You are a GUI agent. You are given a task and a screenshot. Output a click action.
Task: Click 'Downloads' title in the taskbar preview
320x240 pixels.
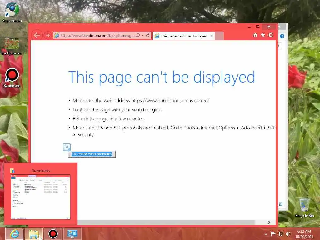click(x=41, y=171)
